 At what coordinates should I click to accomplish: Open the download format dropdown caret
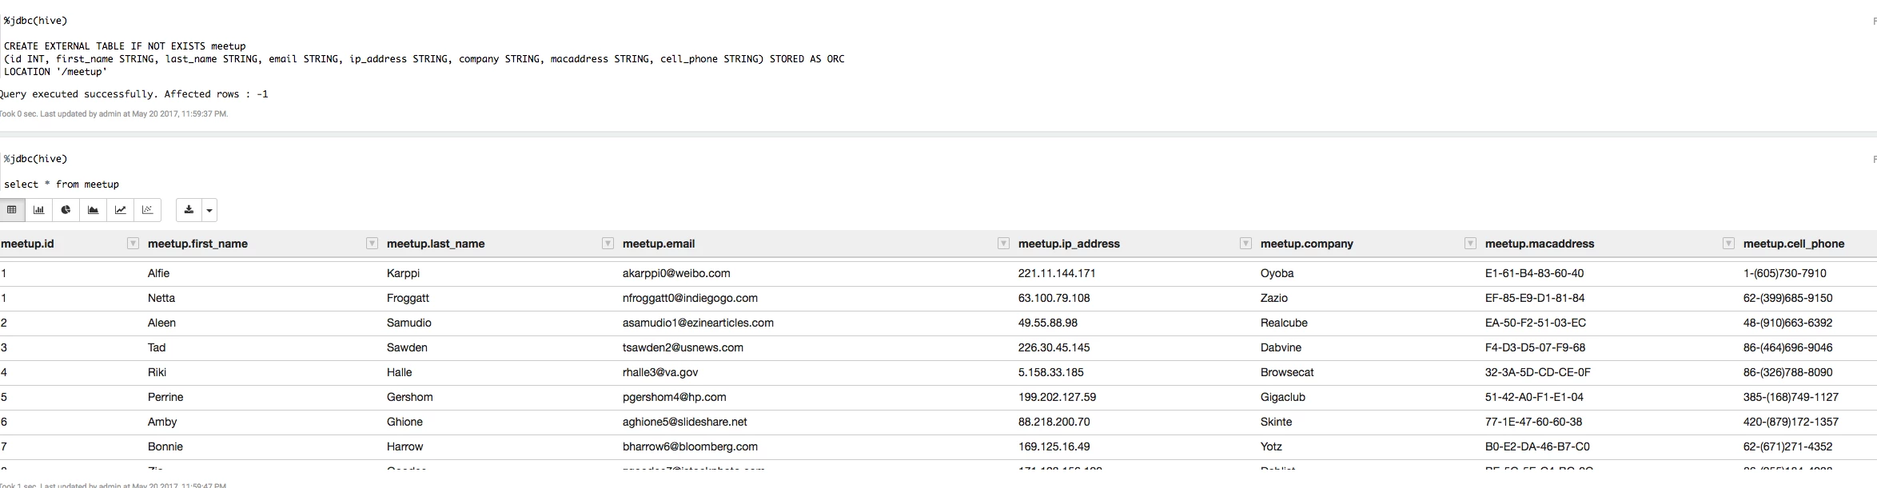coord(209,210)
